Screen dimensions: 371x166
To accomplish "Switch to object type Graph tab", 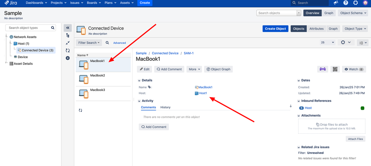I will 333,29.
